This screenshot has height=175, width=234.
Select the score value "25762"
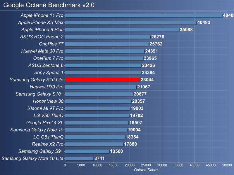click(x=156, y=44)
